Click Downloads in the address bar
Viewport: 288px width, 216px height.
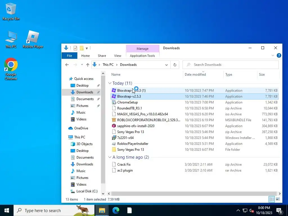pos(128,65)
